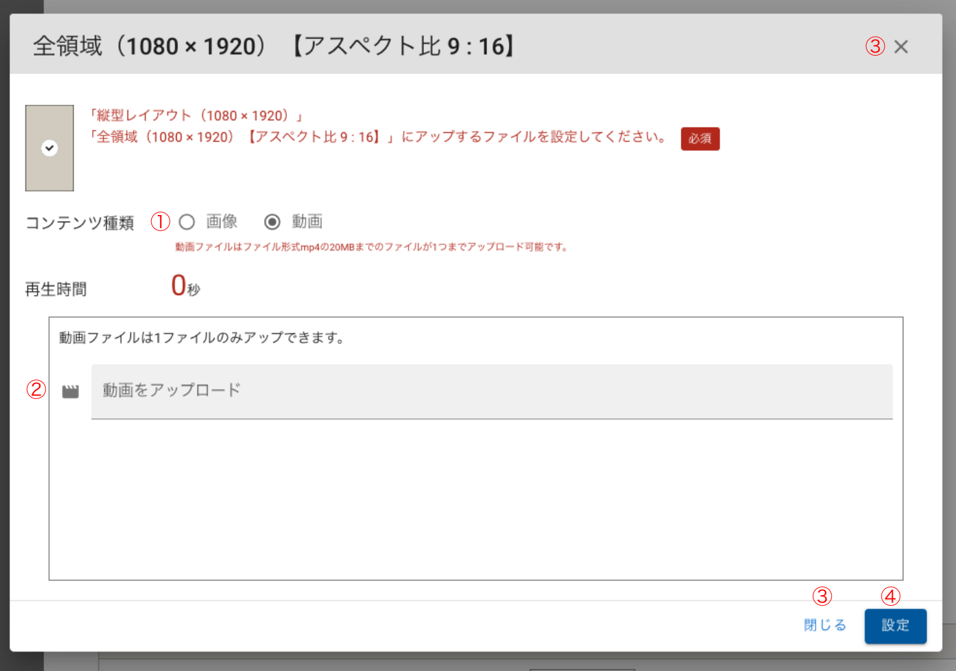
Task: Click the circled ② marker beside the upload row
Action: (36, 389)
